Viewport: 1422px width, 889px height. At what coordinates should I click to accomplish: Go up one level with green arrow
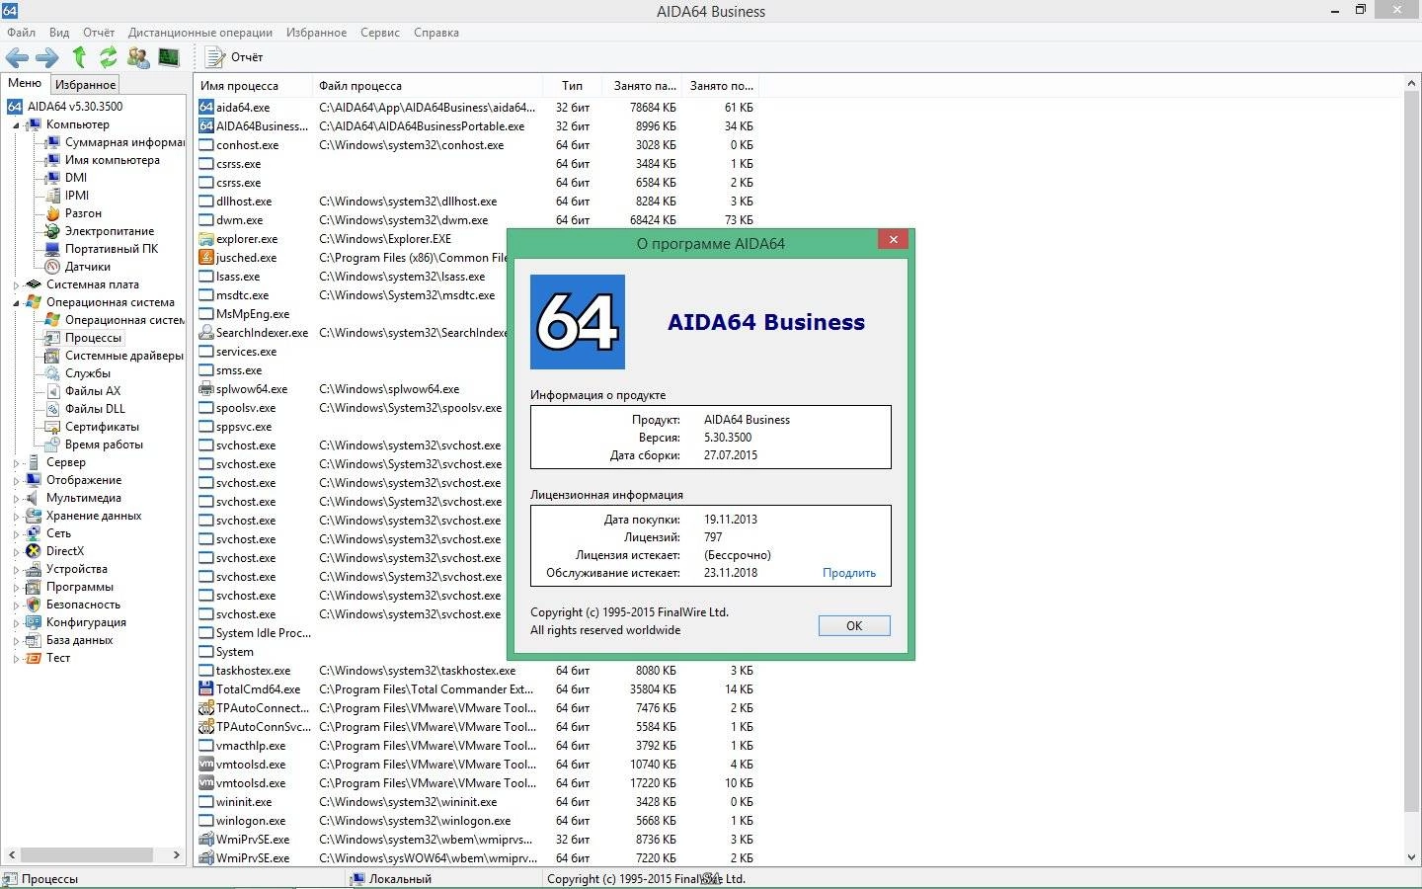[x=79, y=57]
